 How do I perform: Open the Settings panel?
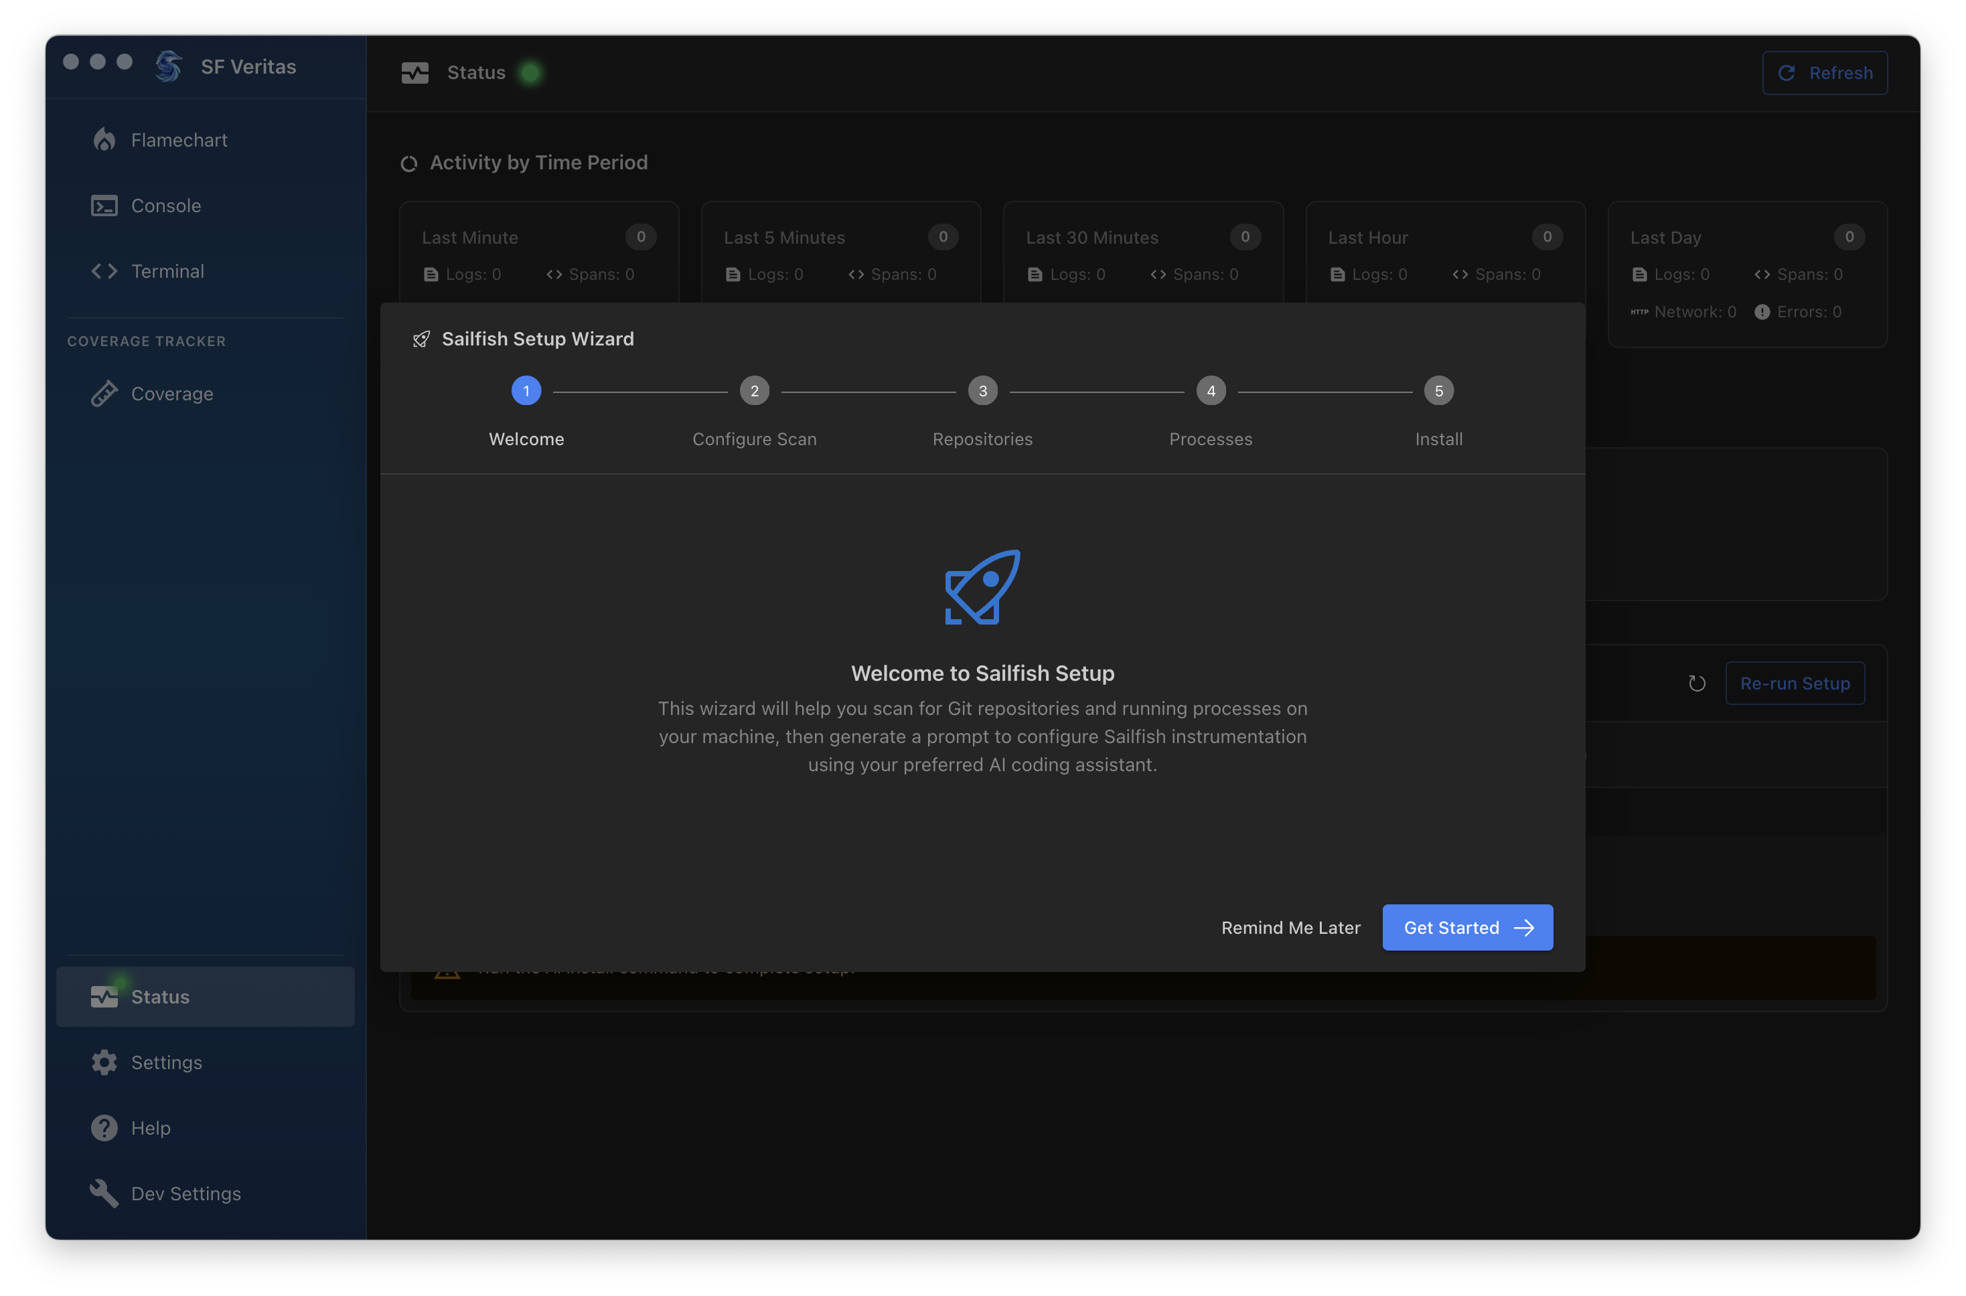(x=165, y=1062)
